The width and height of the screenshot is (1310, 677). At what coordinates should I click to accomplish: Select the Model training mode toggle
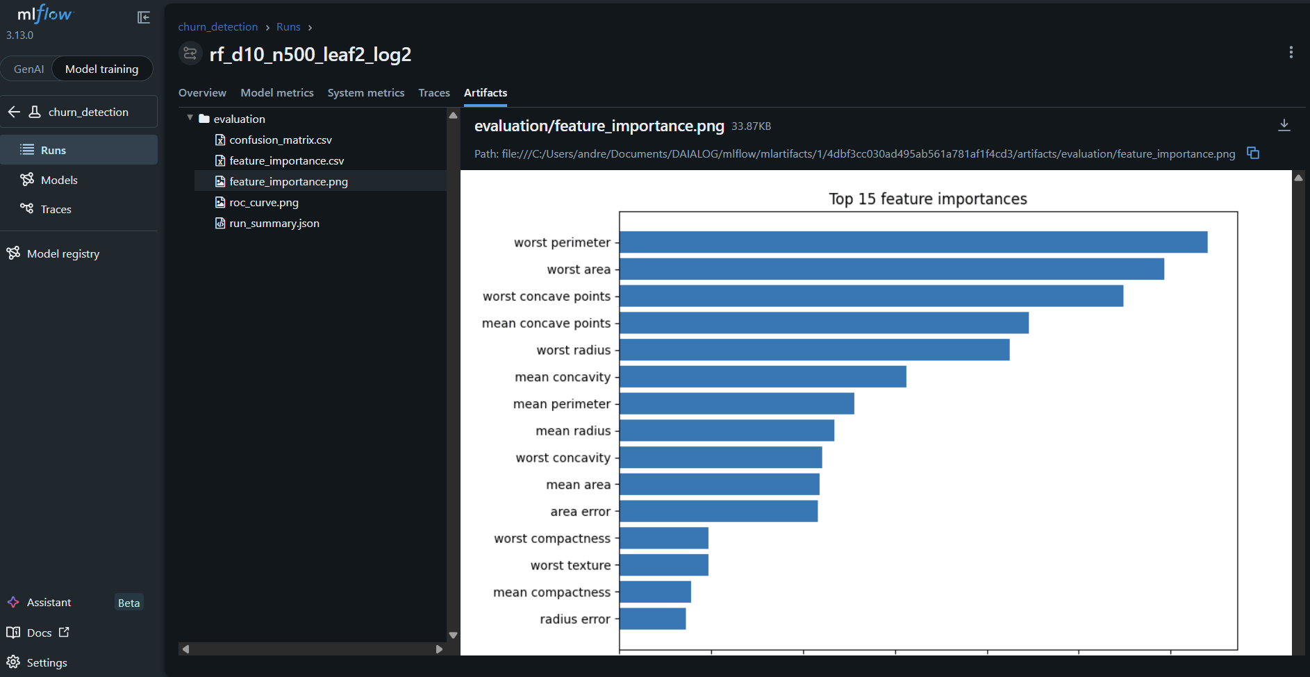click(102, 69)
